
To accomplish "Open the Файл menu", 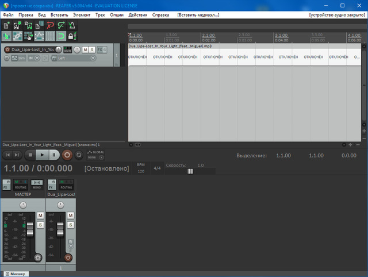I will [x=8, y=14].
